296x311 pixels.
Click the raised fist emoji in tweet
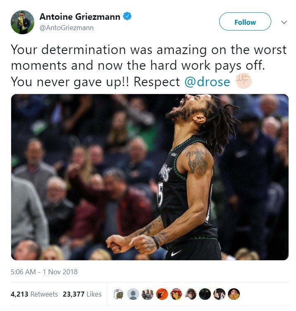[x=244, y=81]
